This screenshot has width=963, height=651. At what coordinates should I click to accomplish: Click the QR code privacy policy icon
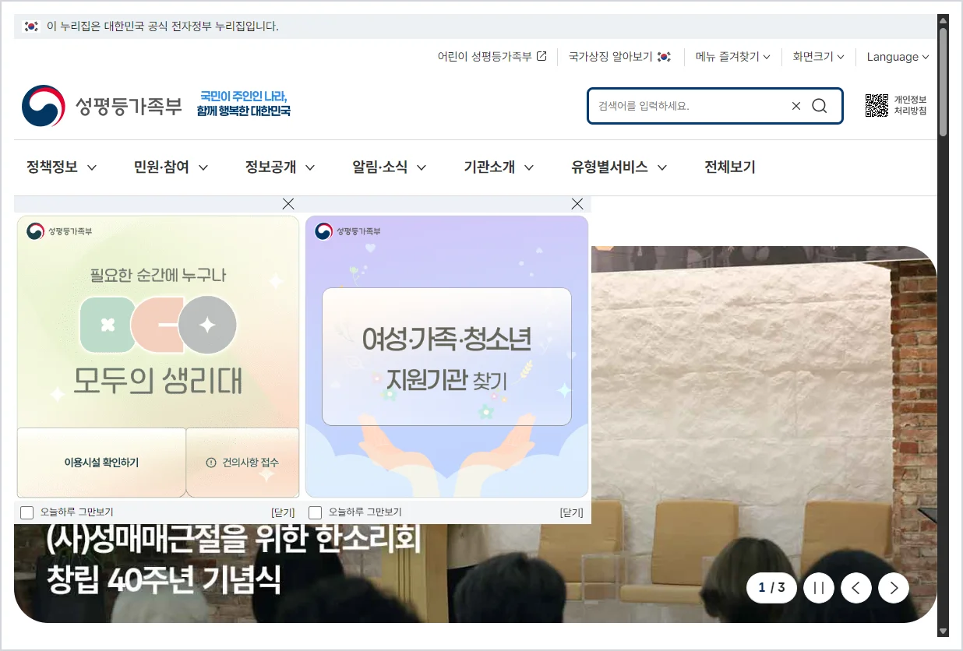coord(877,105)
